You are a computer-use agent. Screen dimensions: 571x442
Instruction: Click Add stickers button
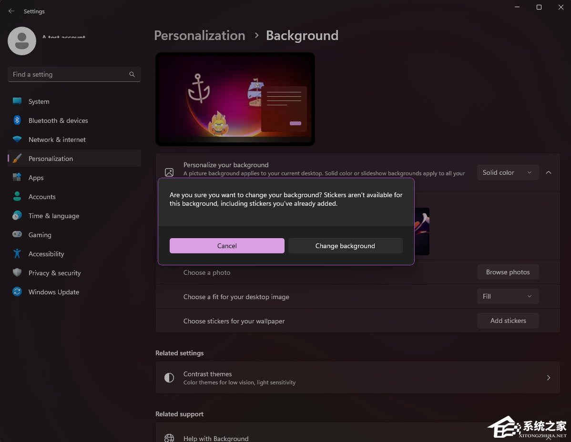pos(508,321)
